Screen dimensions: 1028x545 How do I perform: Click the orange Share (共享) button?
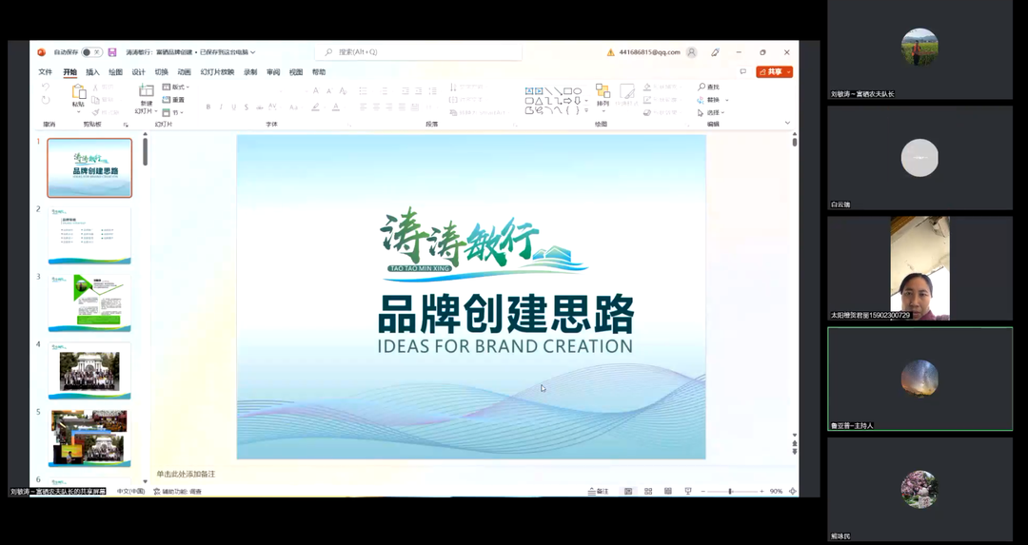tap(774, 72)
